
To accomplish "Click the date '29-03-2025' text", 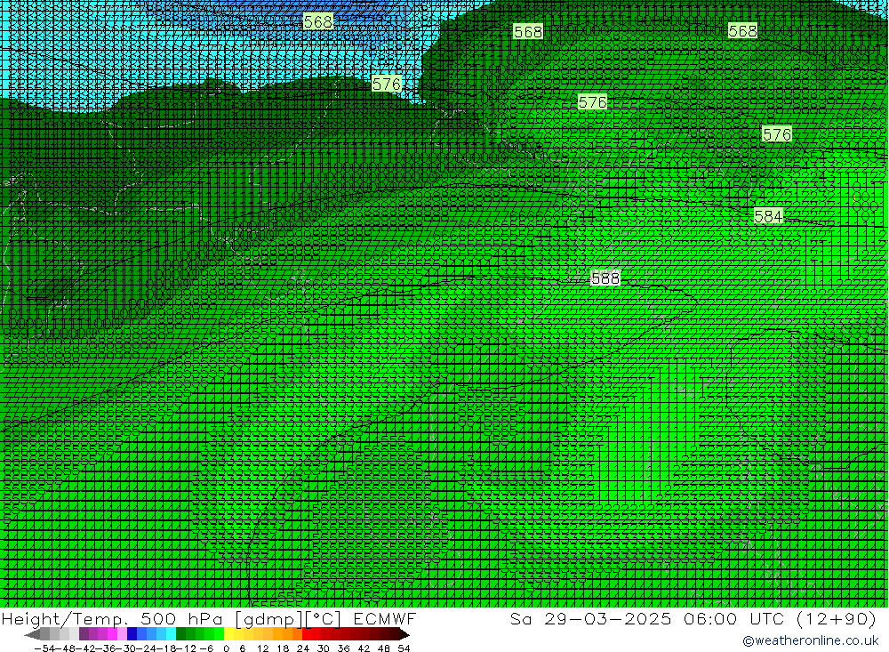I will pos(608,619).
